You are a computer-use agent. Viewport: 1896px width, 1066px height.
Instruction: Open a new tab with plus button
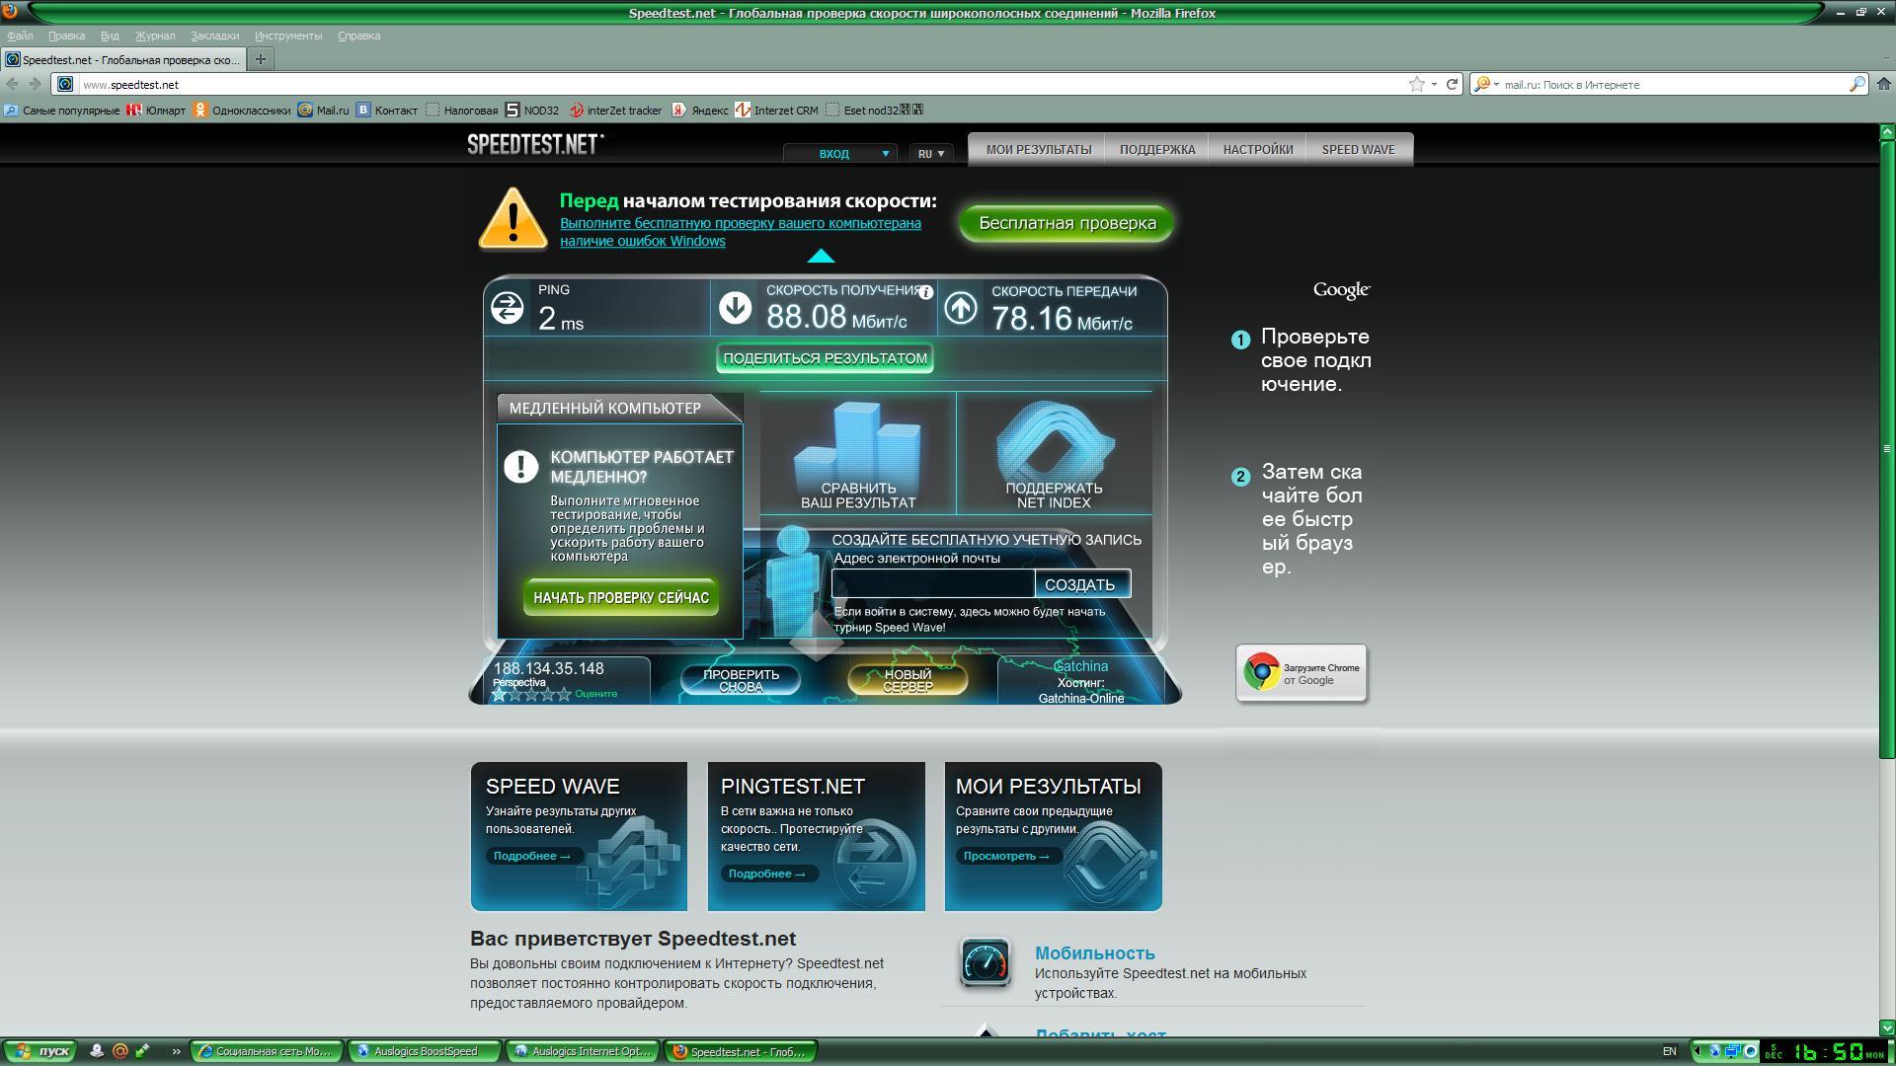[x=260, y=59]
